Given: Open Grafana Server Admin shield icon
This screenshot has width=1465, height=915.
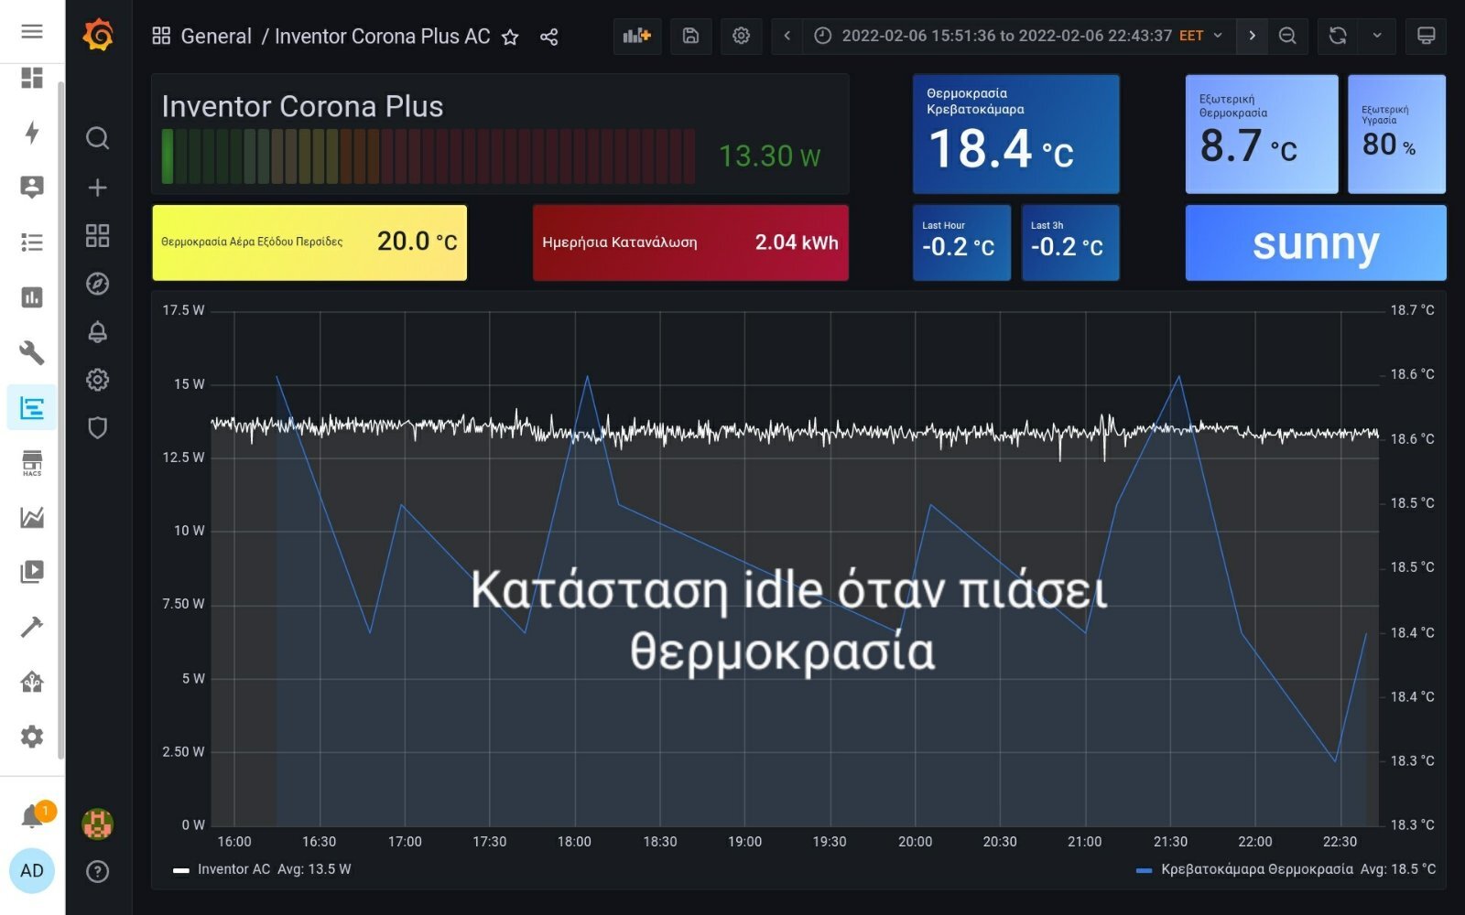Looking at the screenshot, I should [98, 427].
